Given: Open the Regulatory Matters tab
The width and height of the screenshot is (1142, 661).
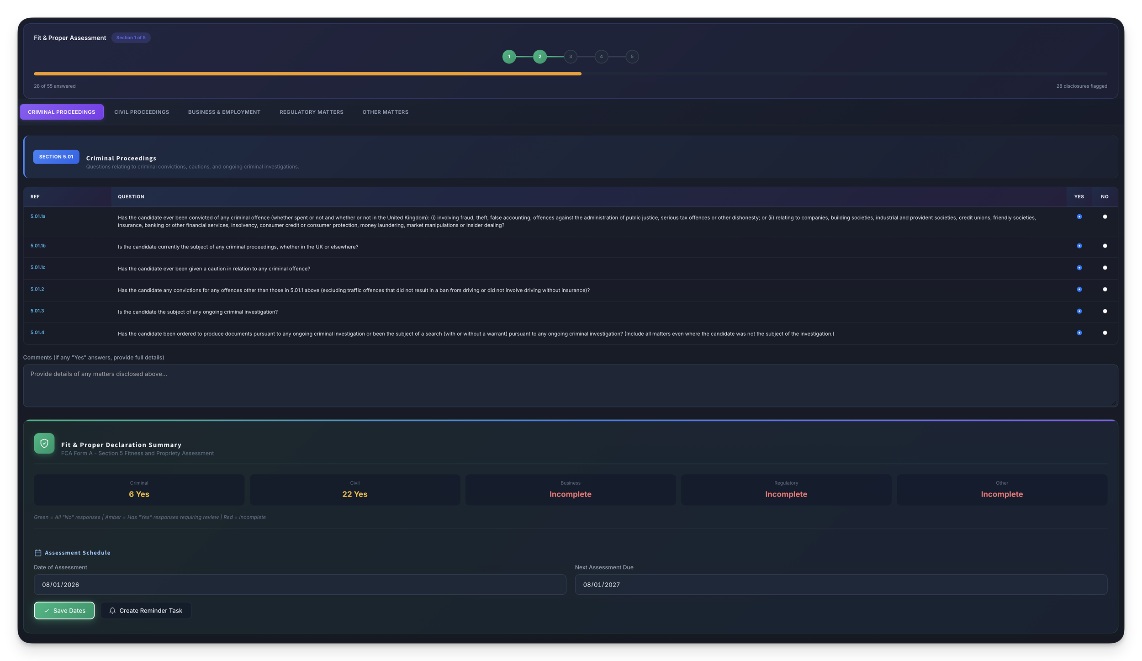Looking at the screenshot, I should [311, 112].
